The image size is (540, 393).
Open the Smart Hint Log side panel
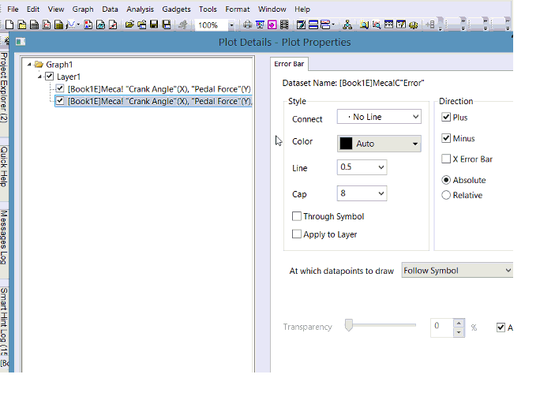(4, 321)
